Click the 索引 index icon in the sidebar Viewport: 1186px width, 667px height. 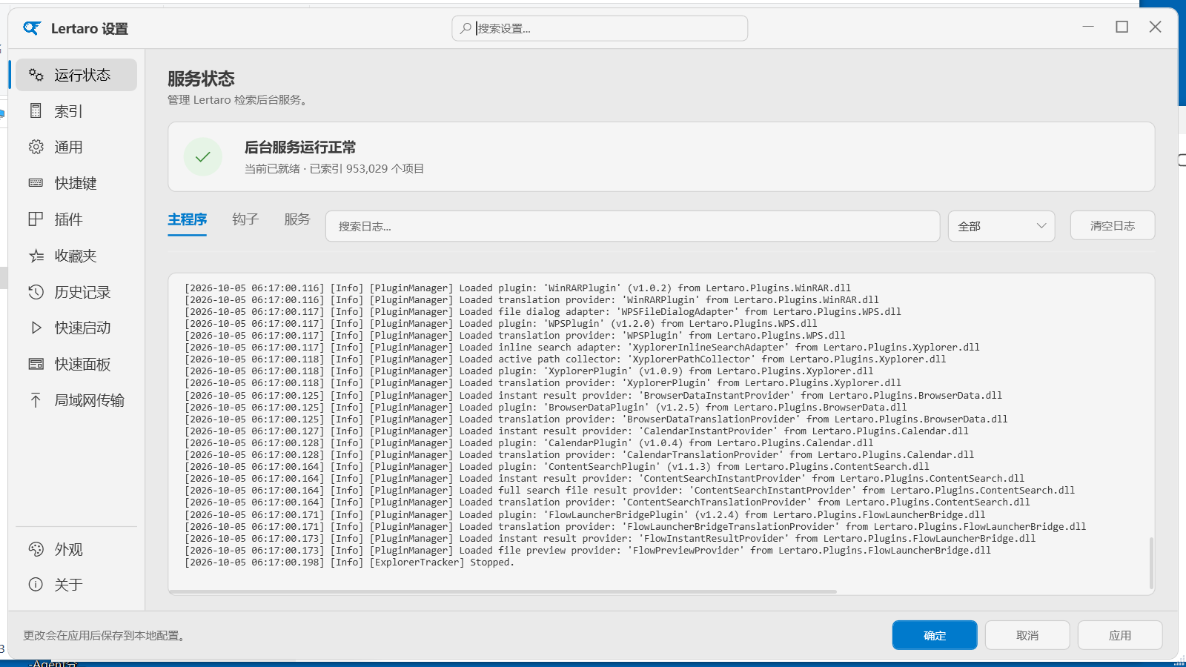point(36,111)
